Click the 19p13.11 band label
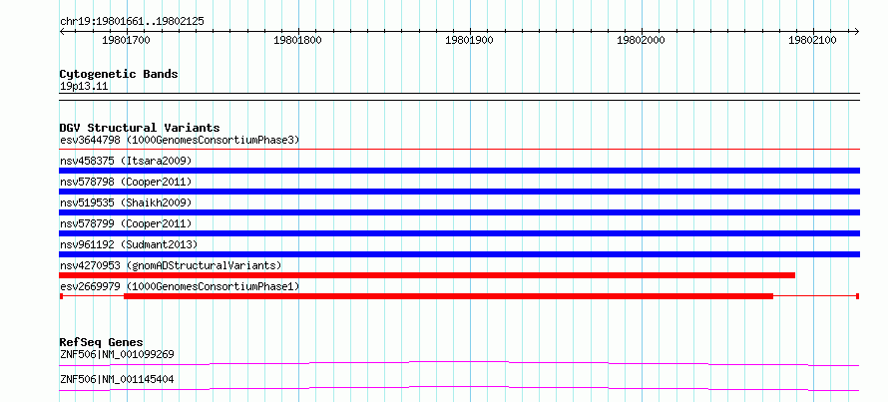The width and height of the screenshot is (888, 402). pyautogui.click(x=84, y=87)
